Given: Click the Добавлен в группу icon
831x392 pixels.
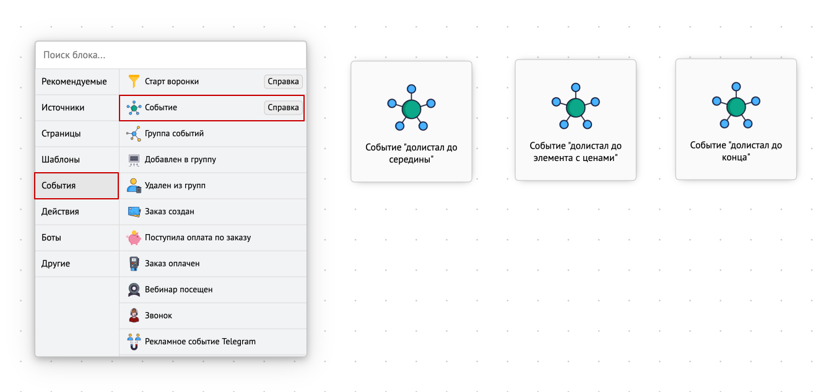Looking at the screenshot, I should tap(134, 160).
